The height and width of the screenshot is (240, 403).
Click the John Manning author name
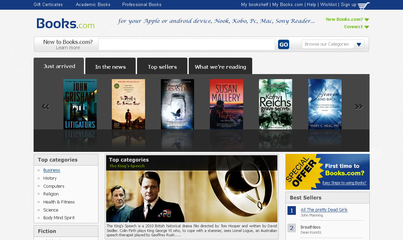click(x=312, y=216)
